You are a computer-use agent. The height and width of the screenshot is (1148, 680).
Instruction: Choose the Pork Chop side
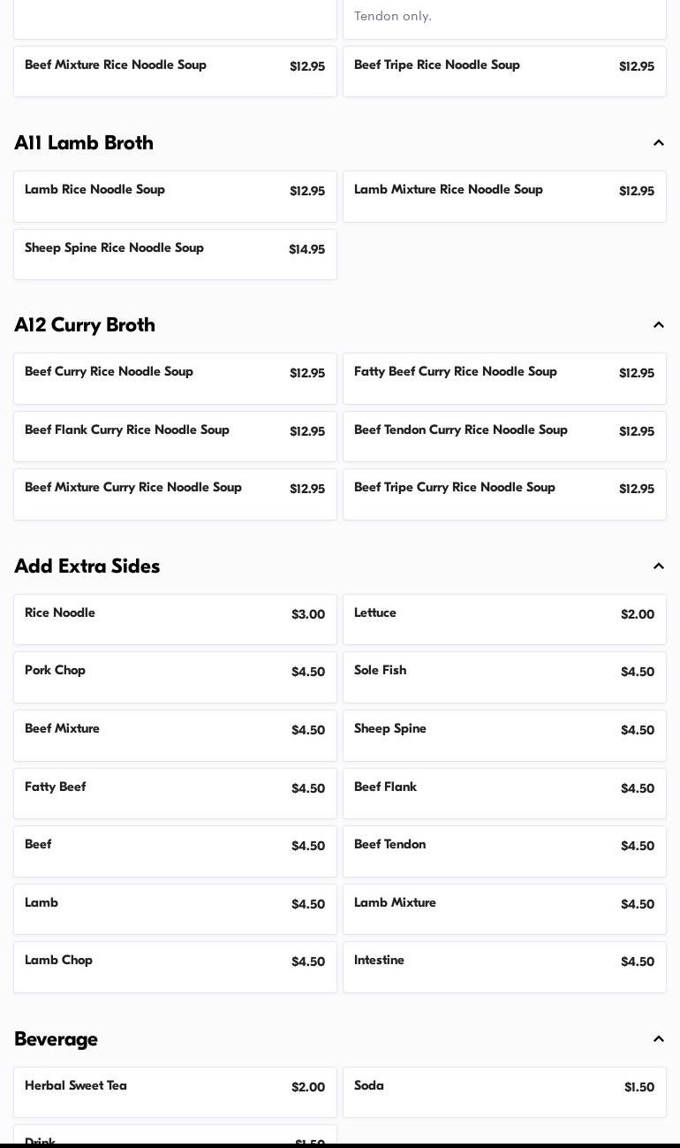point(175,677)
